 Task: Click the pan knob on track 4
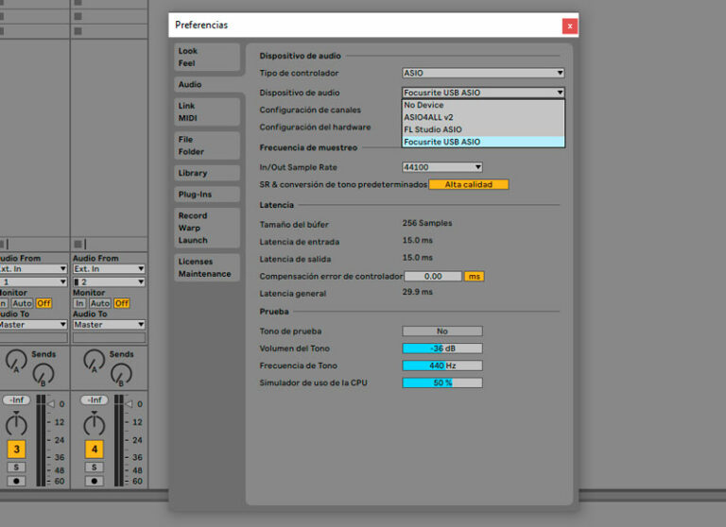94,423
